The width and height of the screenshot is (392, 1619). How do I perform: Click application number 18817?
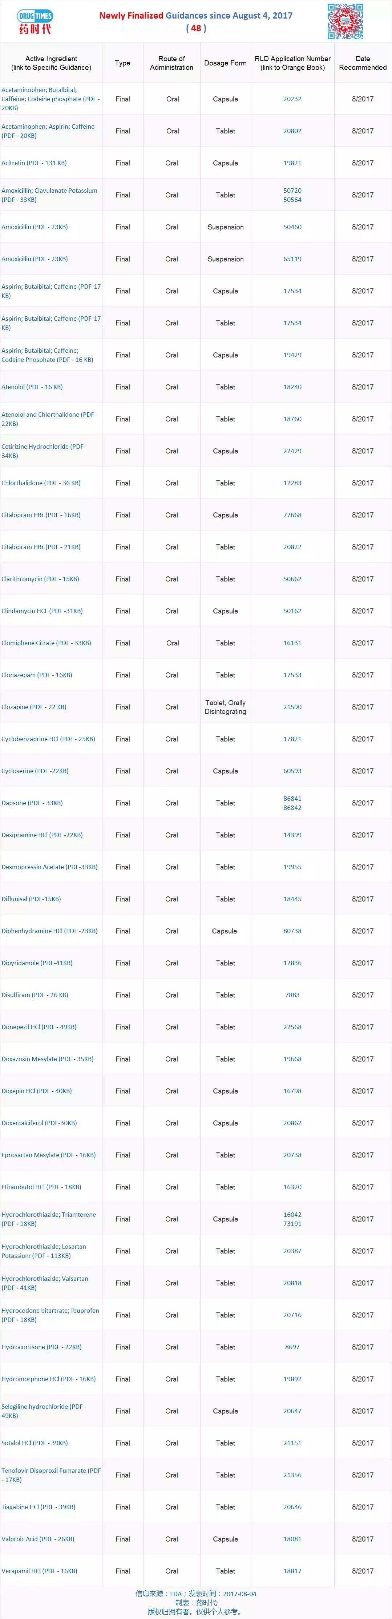click(x=292, y=1571)
